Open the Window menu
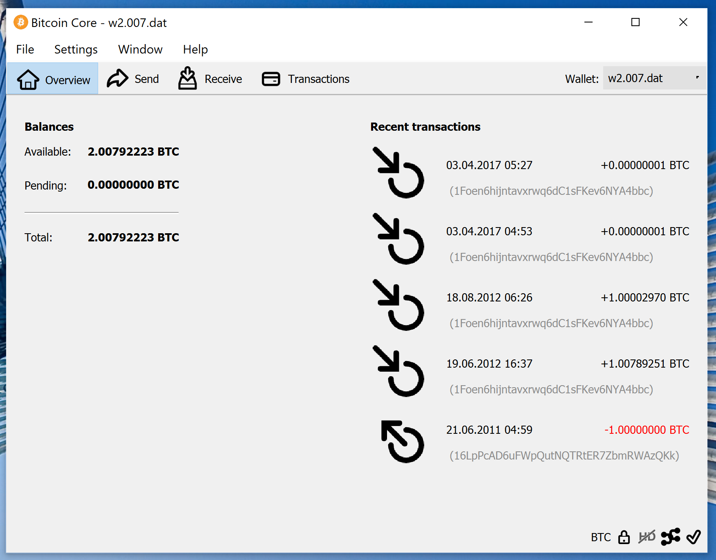The height and width of the screenshot is (560, 716). point(140,49)
